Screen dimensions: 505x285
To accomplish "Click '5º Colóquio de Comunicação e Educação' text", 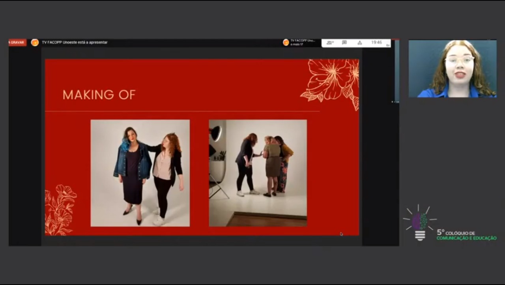I will tap(466, 235).
